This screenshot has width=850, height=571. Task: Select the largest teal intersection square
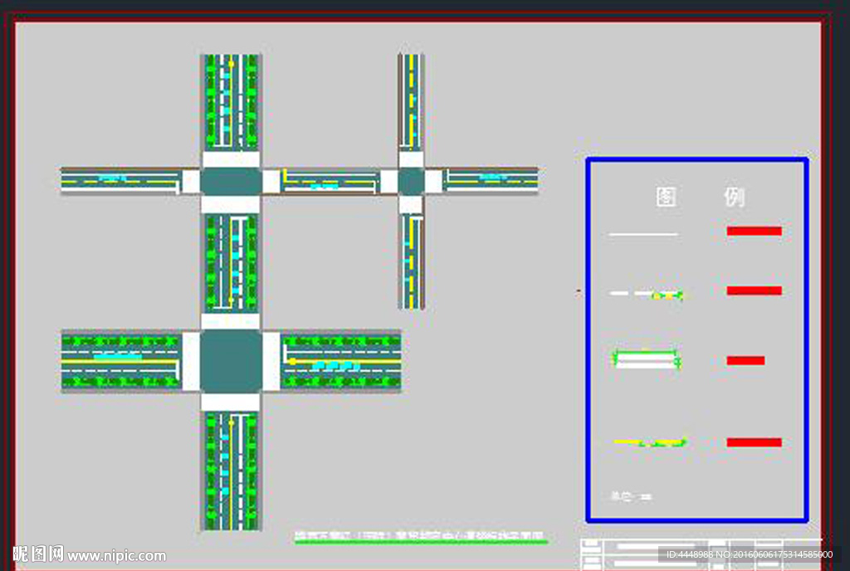point(231,361)
